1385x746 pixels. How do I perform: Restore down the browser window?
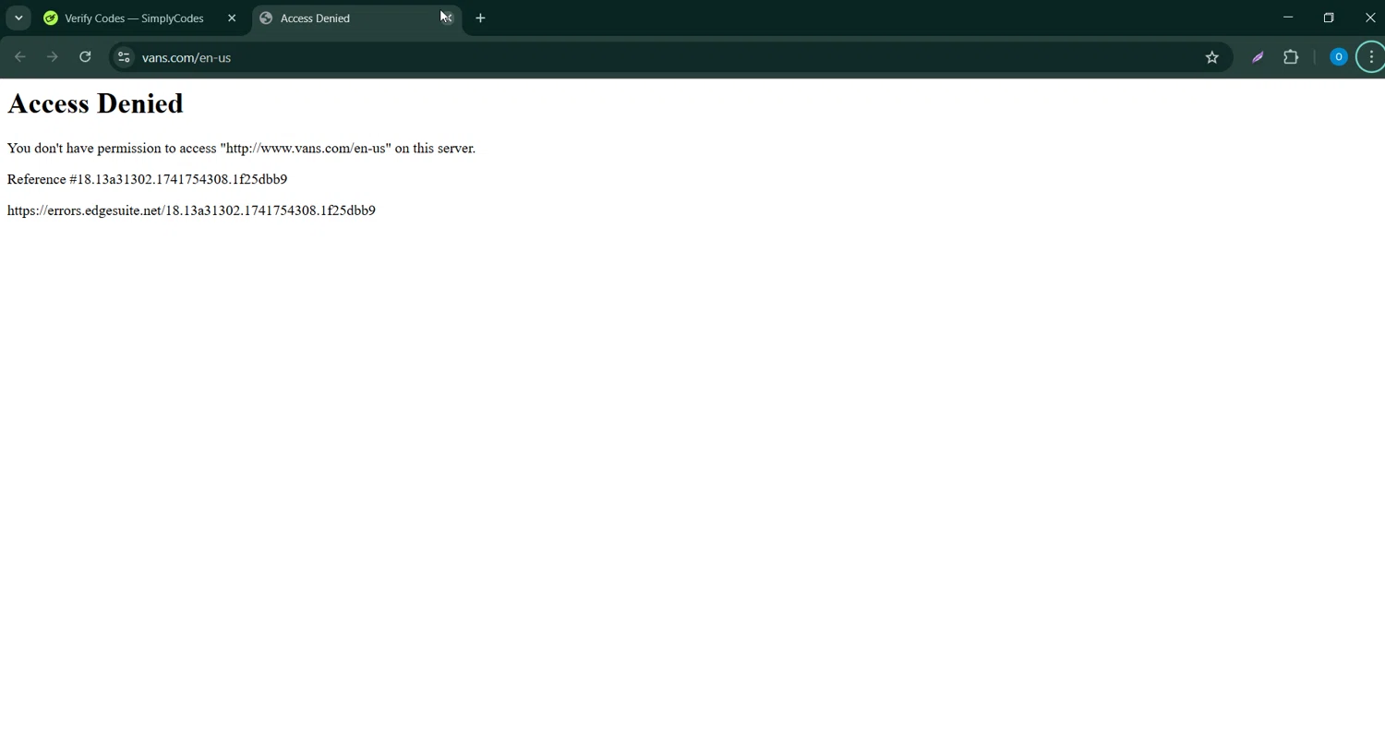tap(1329, 18)
